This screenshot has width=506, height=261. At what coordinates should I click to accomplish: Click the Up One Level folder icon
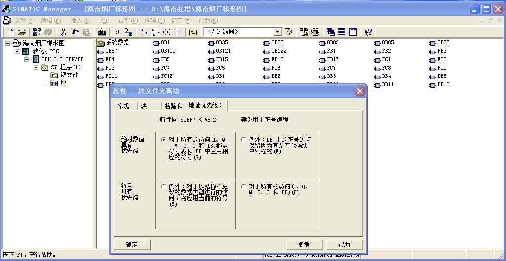193,32
